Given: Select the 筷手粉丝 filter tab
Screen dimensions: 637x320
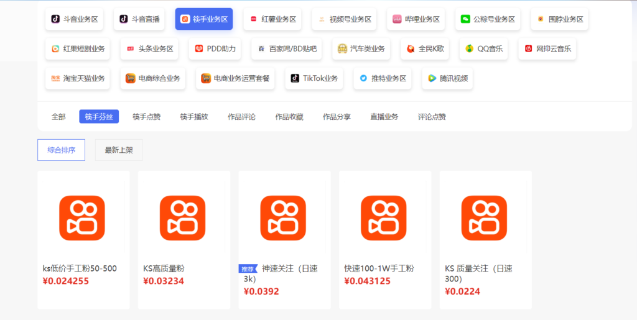Looking at the screenshot, I should [99, 117].
